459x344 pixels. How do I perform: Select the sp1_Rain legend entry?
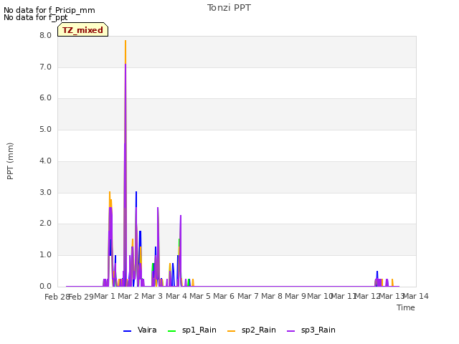(x=192, y=330)
